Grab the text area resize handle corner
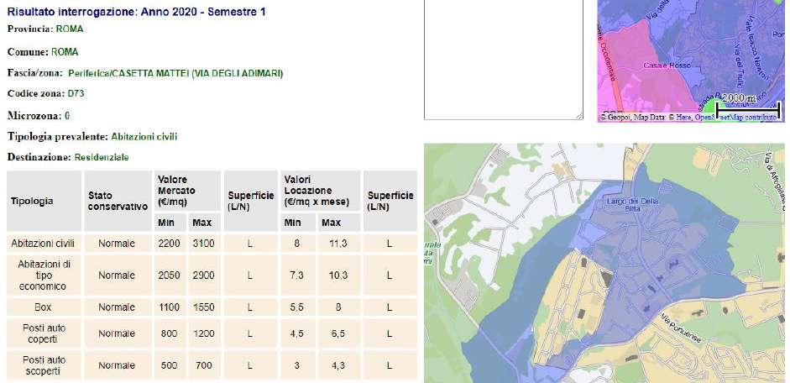Viewport: 790px width, 383px height. coord(578,116)
